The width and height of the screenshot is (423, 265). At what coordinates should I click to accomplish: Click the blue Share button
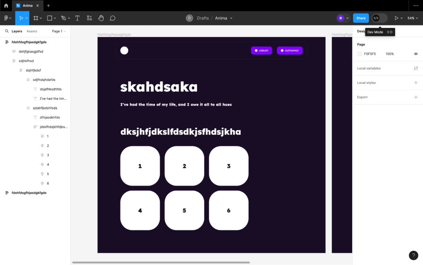tap(361, 18)
